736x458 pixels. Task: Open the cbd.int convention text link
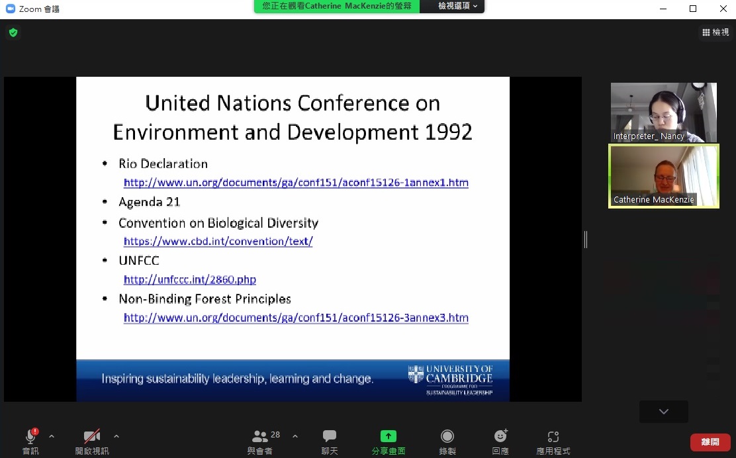[218, 242]
